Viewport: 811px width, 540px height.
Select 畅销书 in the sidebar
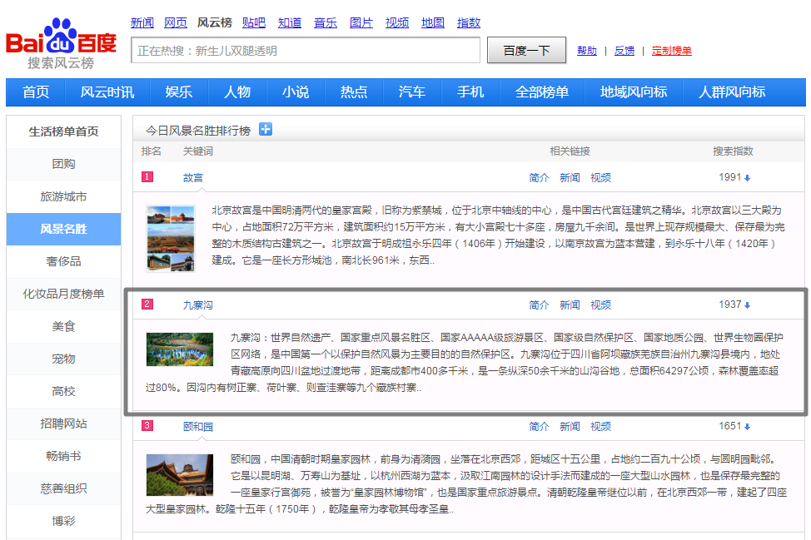point(63,456)
